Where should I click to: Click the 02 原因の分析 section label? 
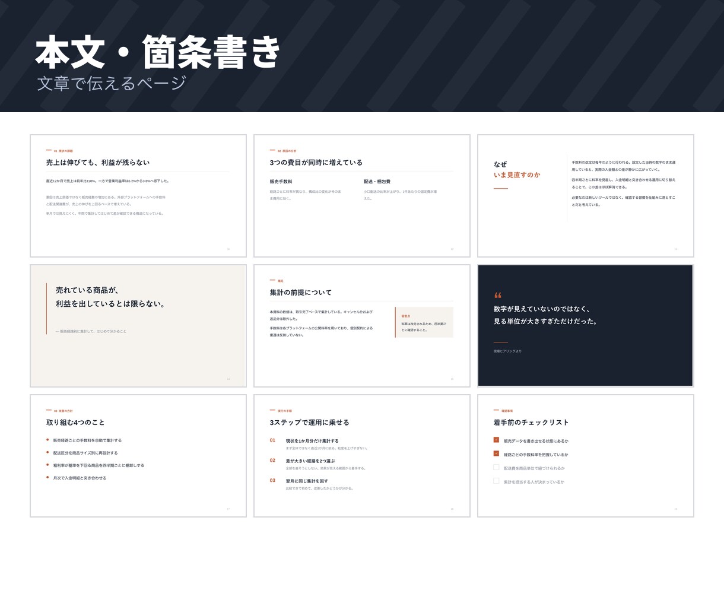287,151
